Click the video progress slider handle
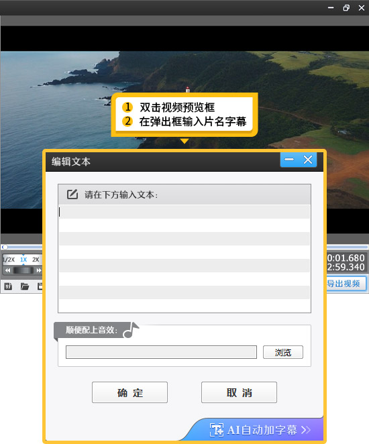The width and height of the screenshot is (369, 444). pyautogui.click(x=5, y=247)
